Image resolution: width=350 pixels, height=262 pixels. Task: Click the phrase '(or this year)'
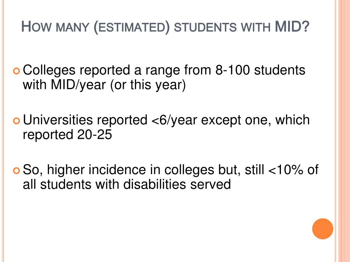tap(148, 86)
